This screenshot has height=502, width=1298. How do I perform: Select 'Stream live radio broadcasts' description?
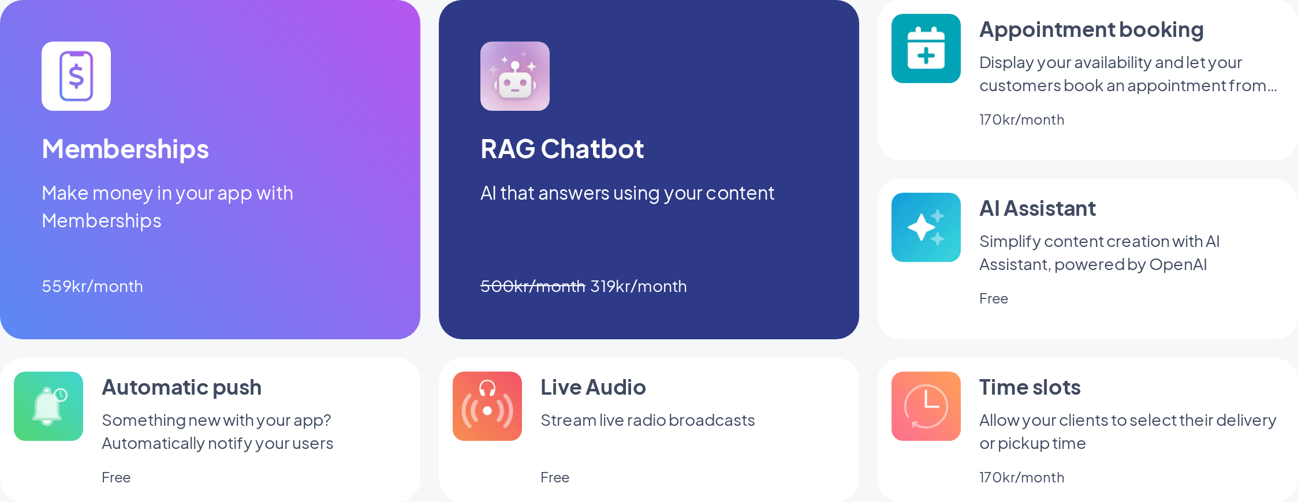[x=647, y=420]
